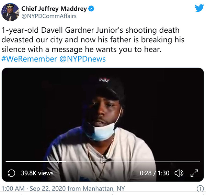Click the 0:28 / 1:30 time display
Image resolution: width=206 pixels, height=195 pixels.
coord(154,173)
